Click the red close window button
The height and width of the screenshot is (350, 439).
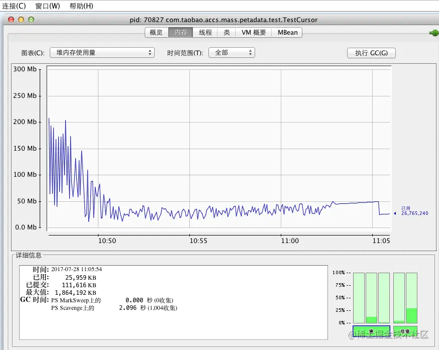pyautogui.click(x=11, y=20)
